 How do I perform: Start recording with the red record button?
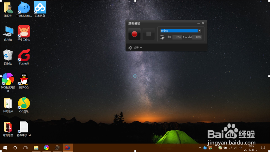[x=134, y=34]
